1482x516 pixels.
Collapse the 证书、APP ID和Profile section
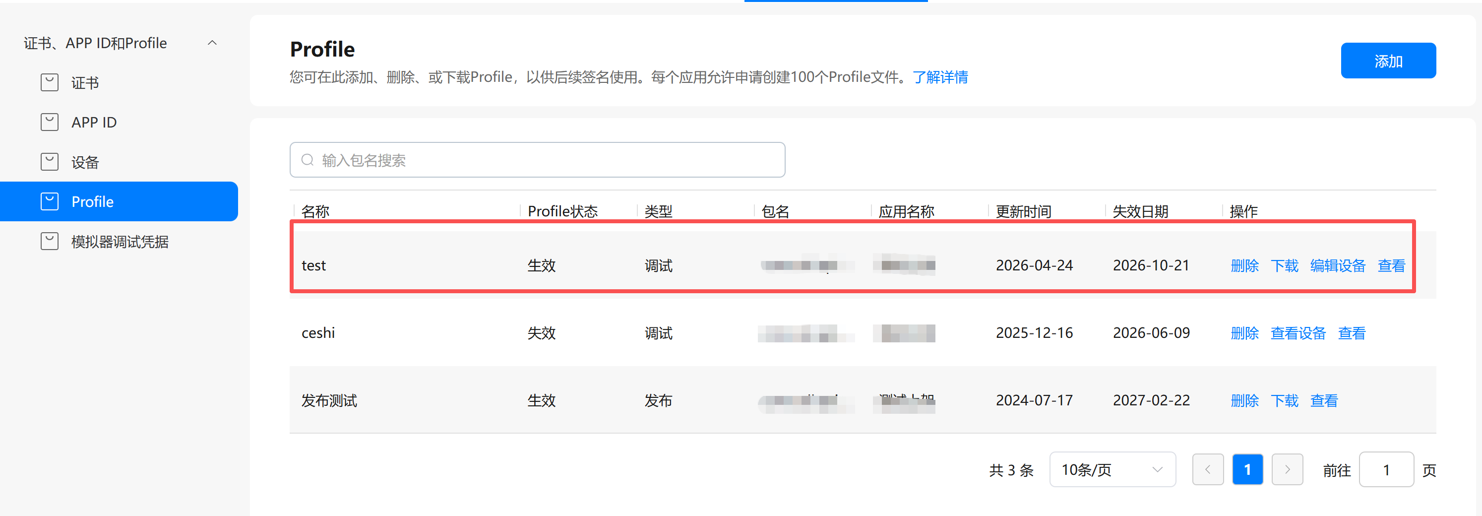coord(212,43)
